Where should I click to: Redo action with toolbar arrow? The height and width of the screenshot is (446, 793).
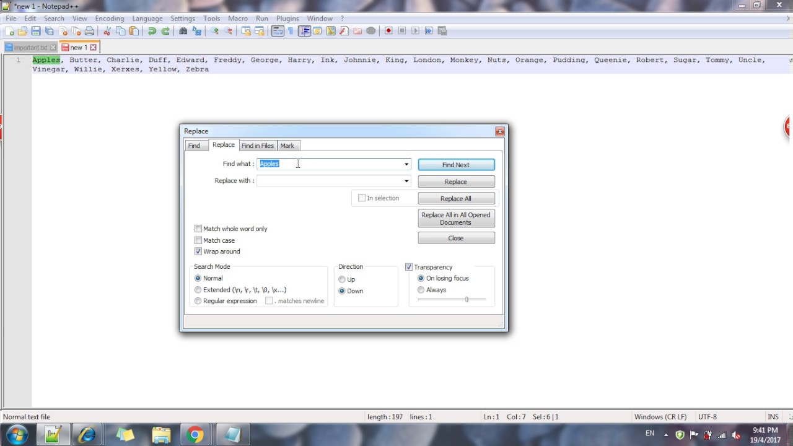coord(165,31)
